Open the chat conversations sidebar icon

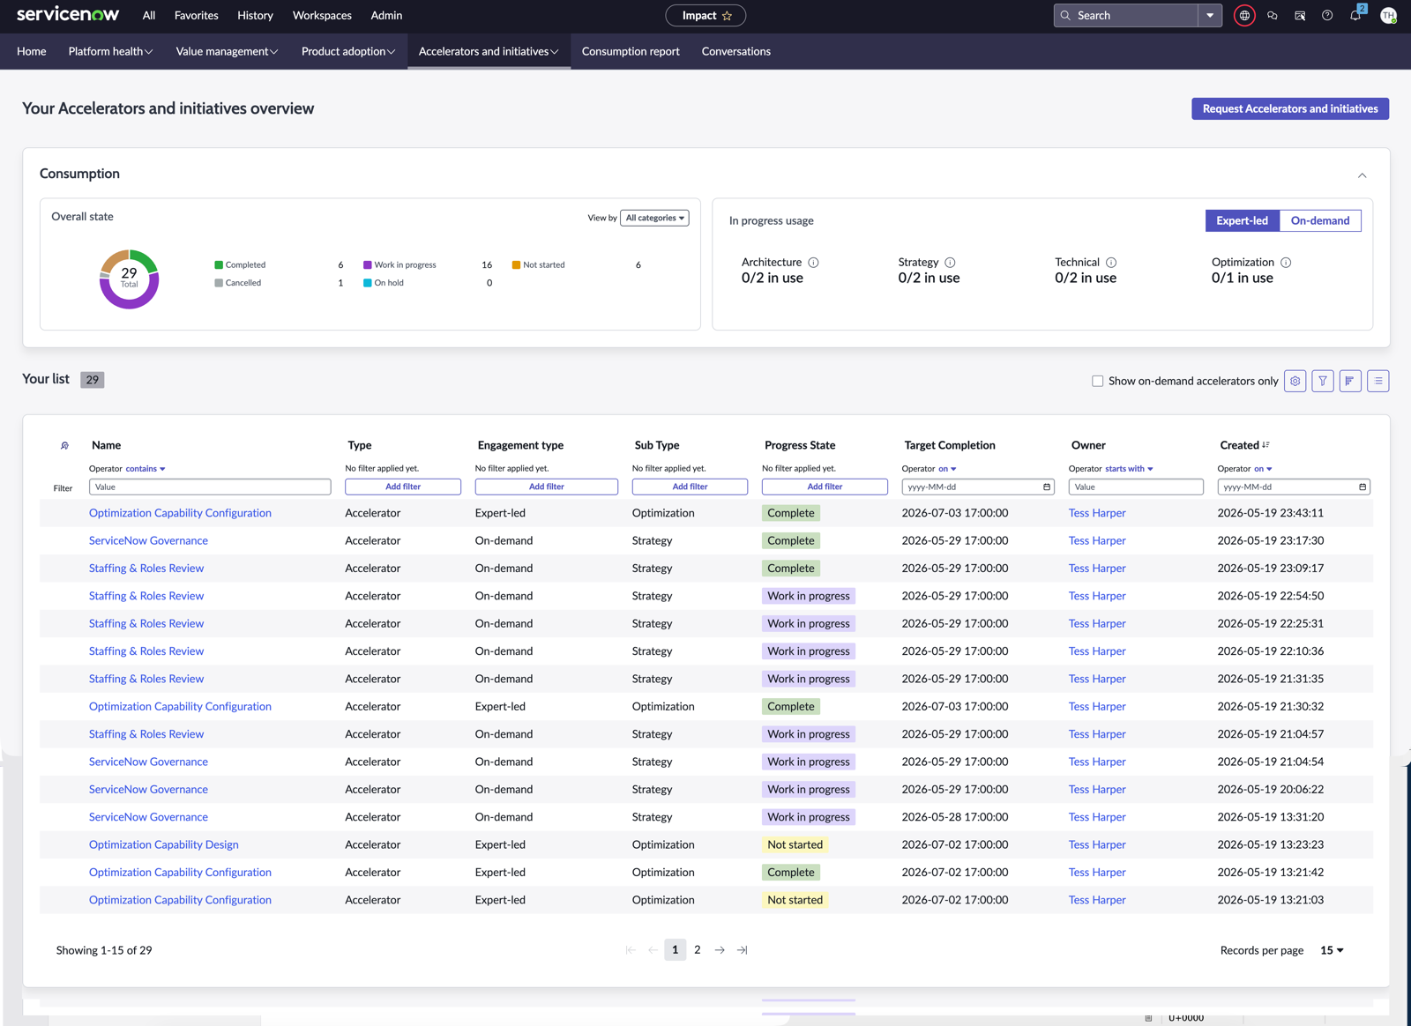(1273, 15)
